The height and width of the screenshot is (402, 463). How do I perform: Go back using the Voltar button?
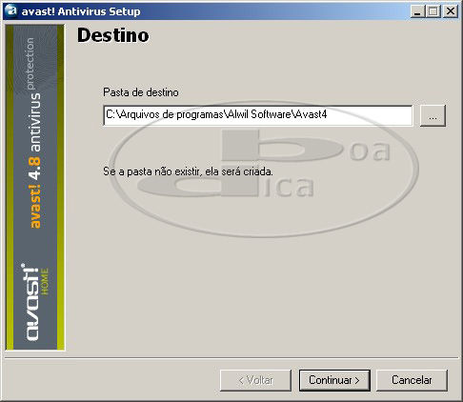pyautogui.click(x=255, y=380)
